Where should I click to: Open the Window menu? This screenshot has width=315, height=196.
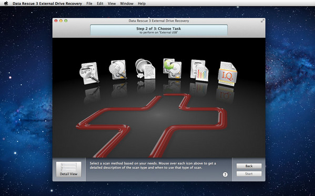pos(127,3)
